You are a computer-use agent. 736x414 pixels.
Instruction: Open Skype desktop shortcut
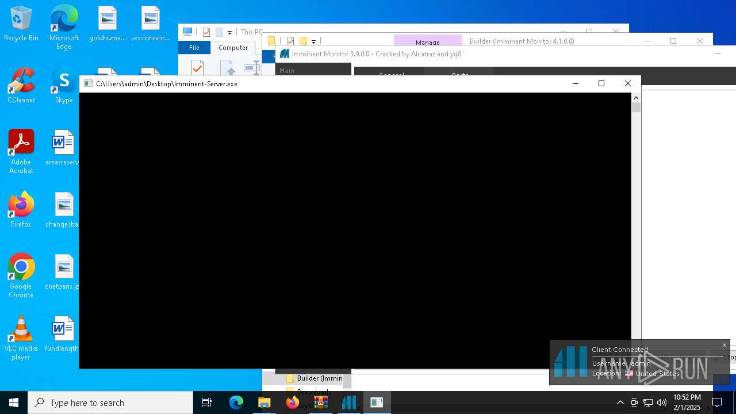[x=64, y=86]
